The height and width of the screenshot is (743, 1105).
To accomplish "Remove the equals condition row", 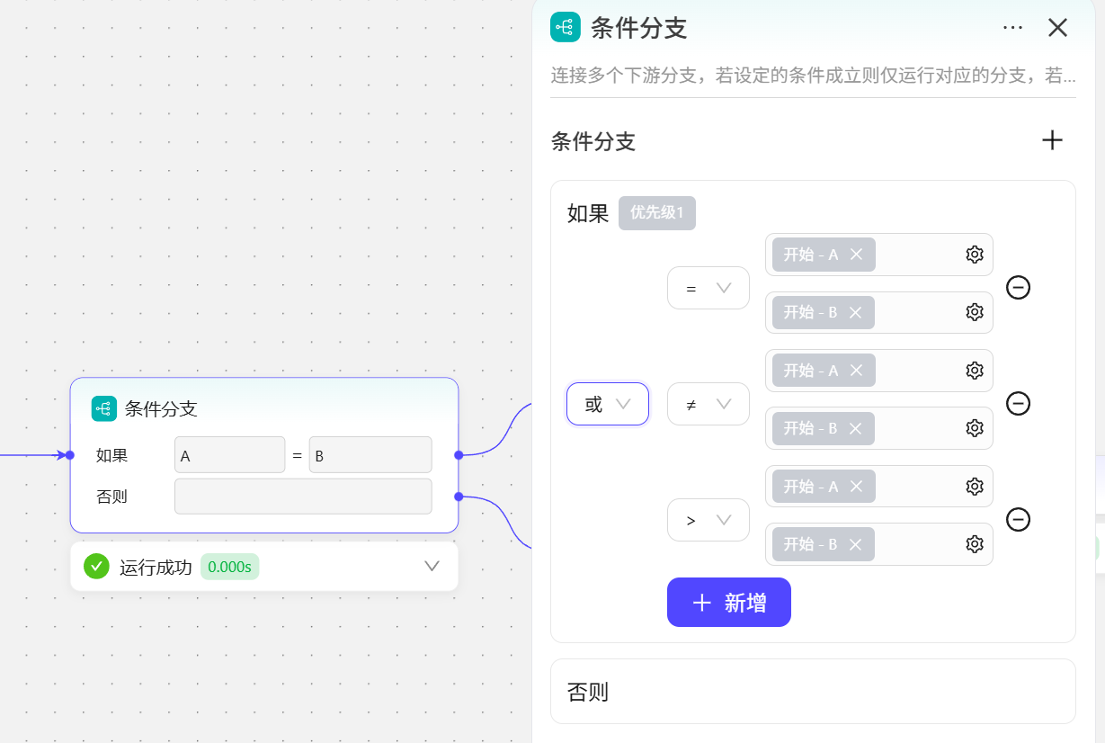I will 1018,288.
